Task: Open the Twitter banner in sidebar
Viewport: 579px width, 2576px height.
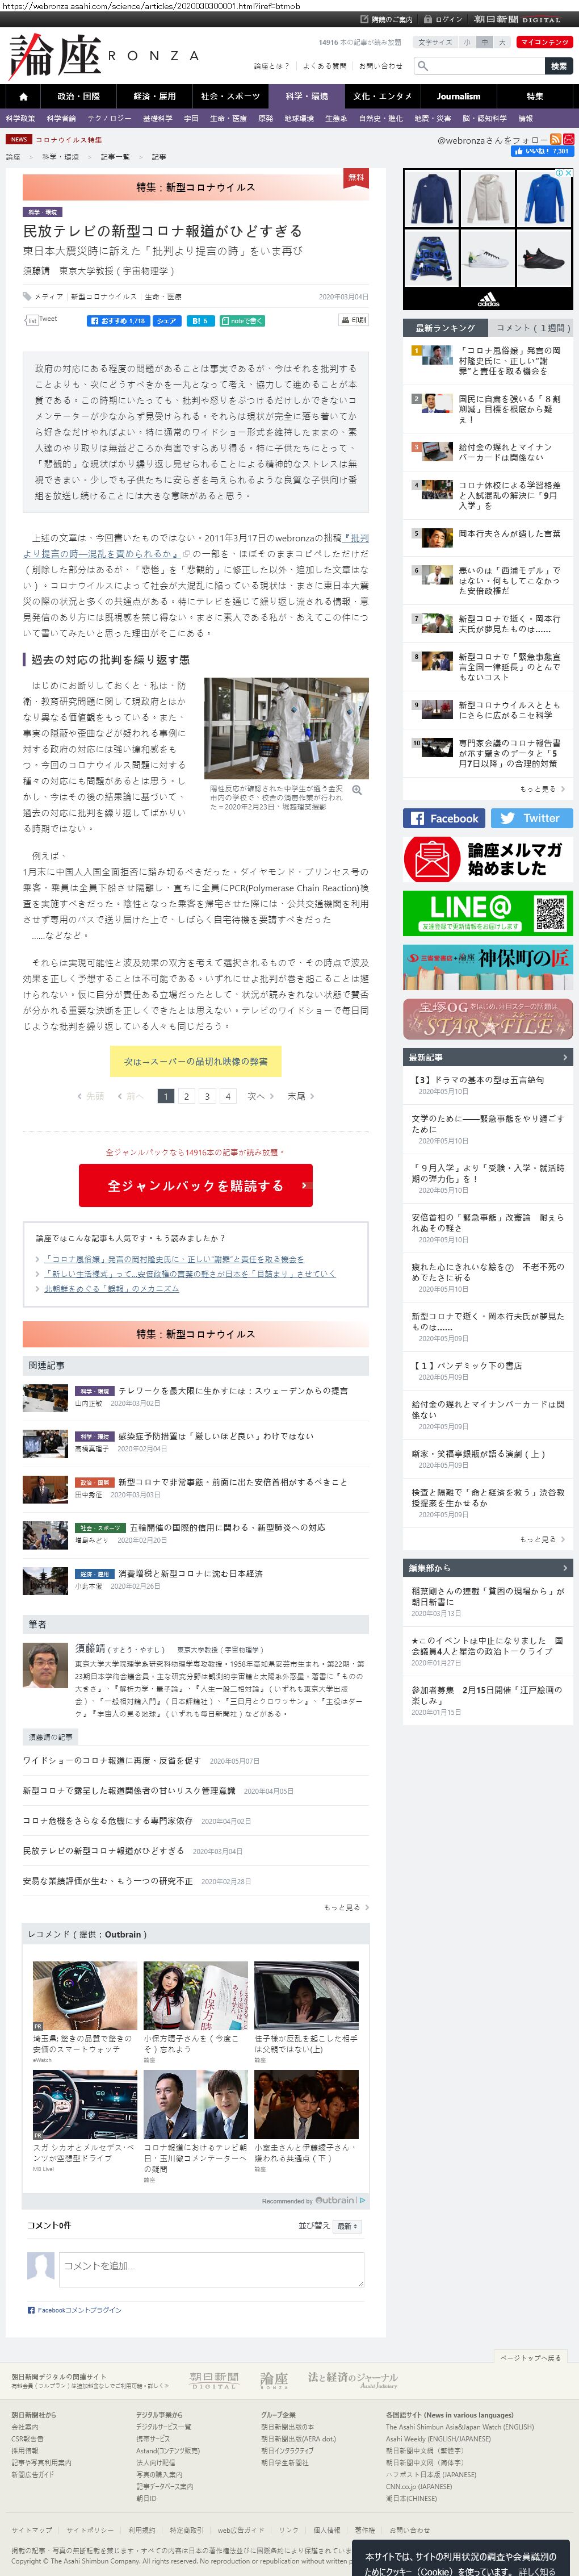Action: [x=531, y=818]
